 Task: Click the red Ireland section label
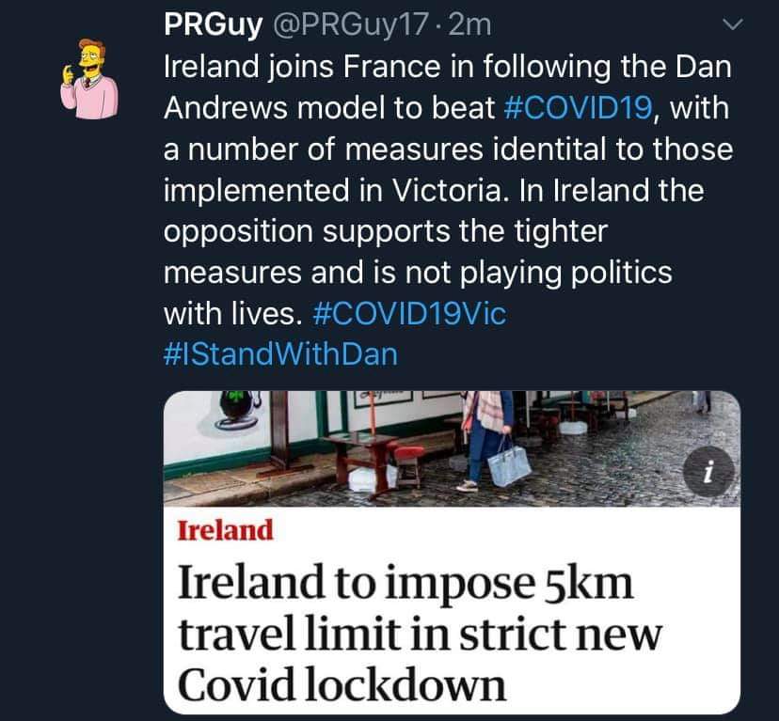point(226,530)
